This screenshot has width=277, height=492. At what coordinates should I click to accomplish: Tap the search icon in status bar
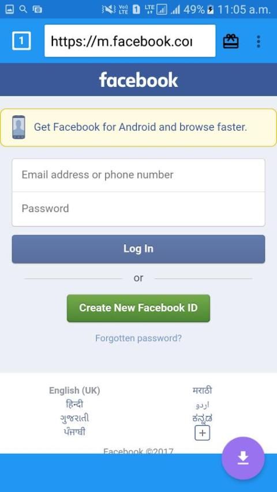[23, 9]
